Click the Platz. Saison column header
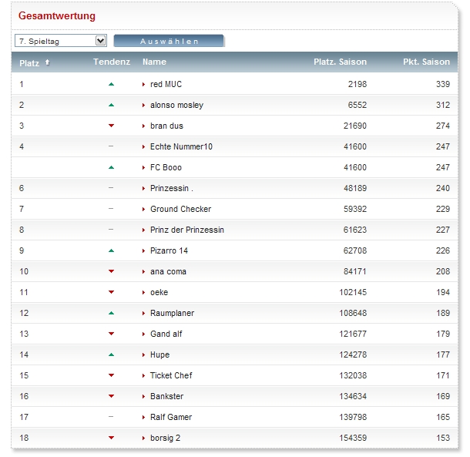Screen dimensions: 470x457 [x=340, y=62]
